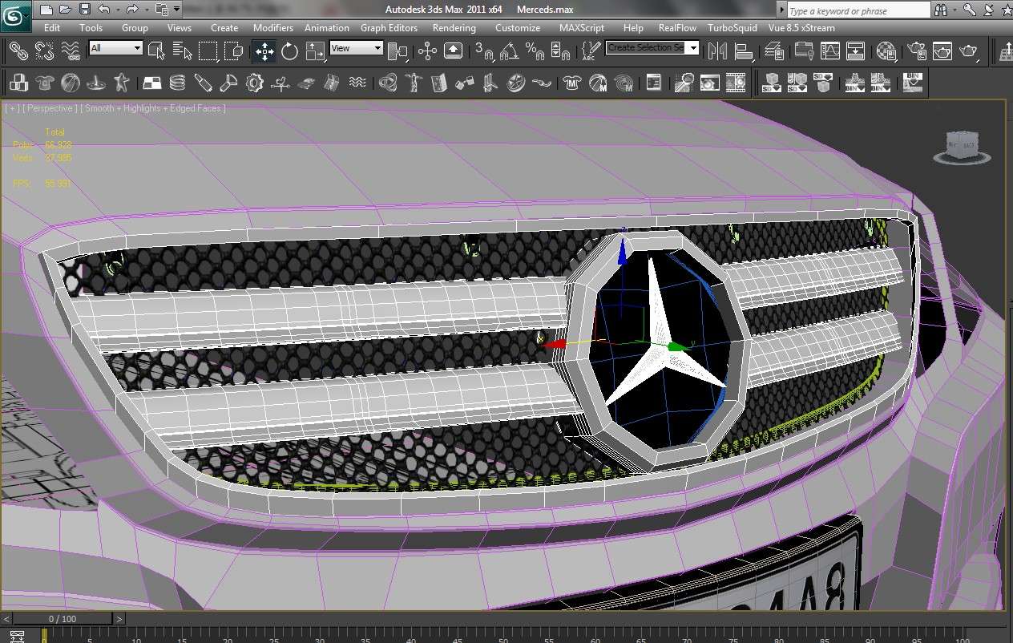The image size is (1013, 643).
Task: Open the Manage Layers dialog
Action: pos(774,51)
